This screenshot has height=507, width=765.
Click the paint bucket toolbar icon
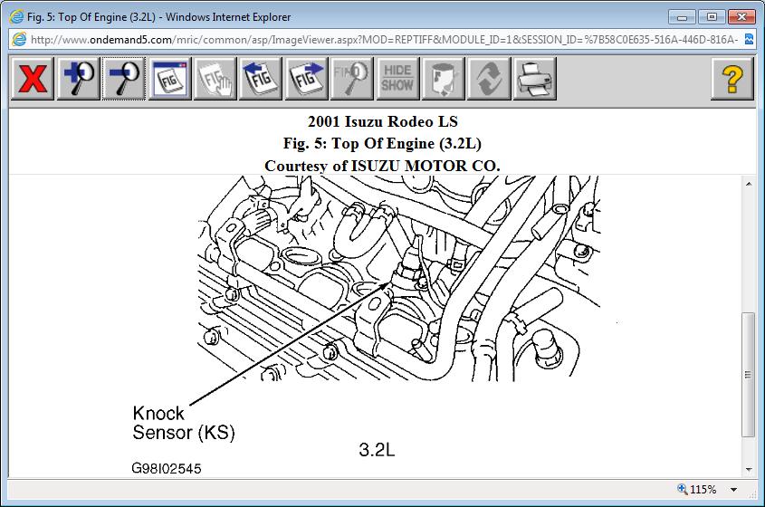click(x=443, y=79)
